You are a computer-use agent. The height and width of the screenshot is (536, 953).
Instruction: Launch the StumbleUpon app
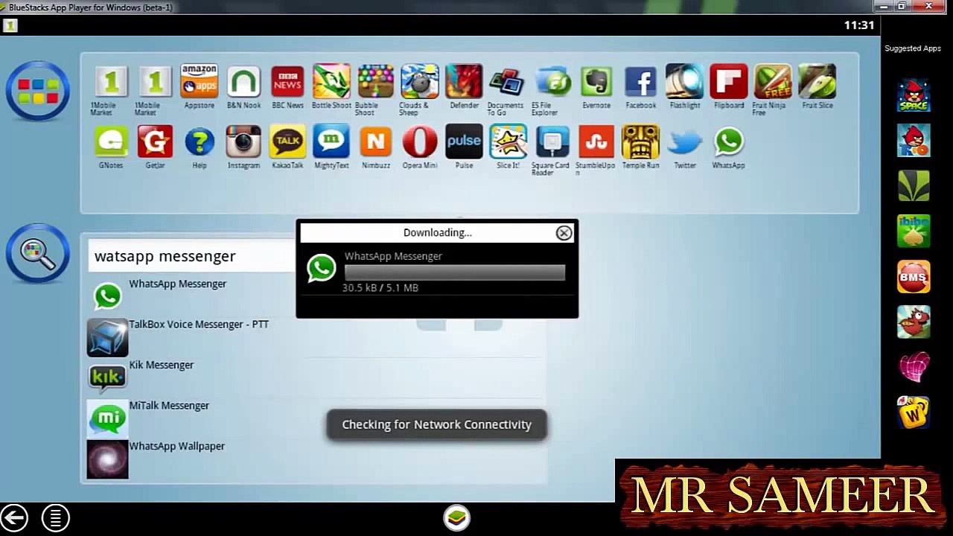(596, 141)
